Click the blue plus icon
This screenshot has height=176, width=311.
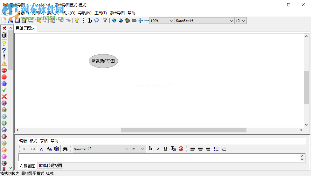tap(141, 20)
